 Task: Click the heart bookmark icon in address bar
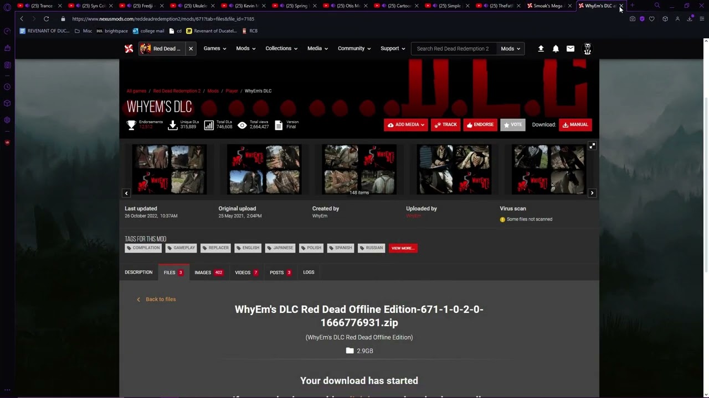[652, 19]
